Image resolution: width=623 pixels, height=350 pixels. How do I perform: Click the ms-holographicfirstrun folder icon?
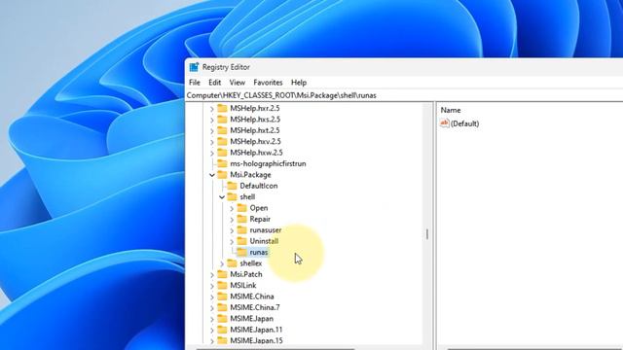point(222,163)
